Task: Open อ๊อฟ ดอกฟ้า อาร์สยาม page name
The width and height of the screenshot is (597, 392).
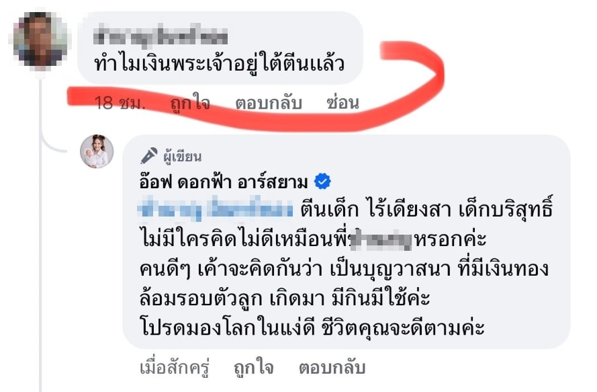Action: coord(224,182)
